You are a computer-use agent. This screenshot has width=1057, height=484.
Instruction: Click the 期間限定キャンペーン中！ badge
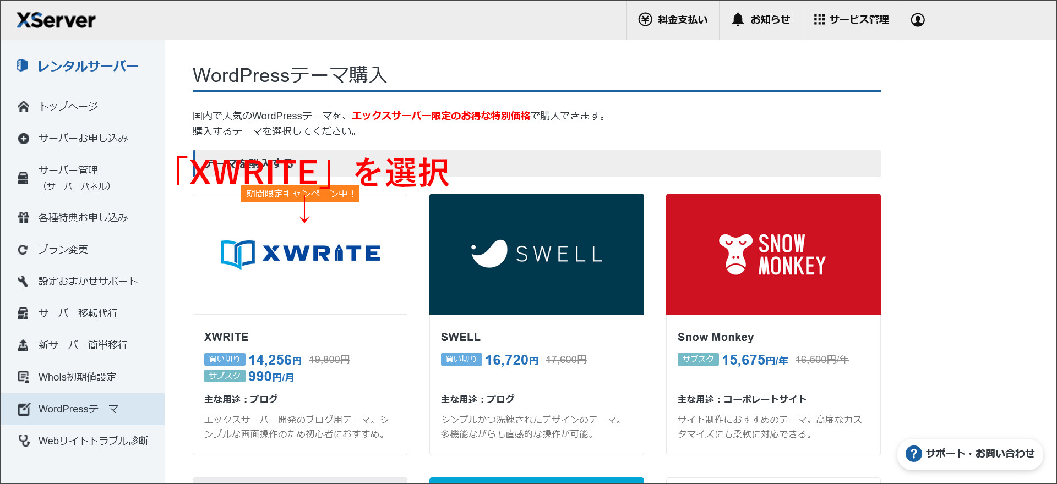(x=300, y=194)
